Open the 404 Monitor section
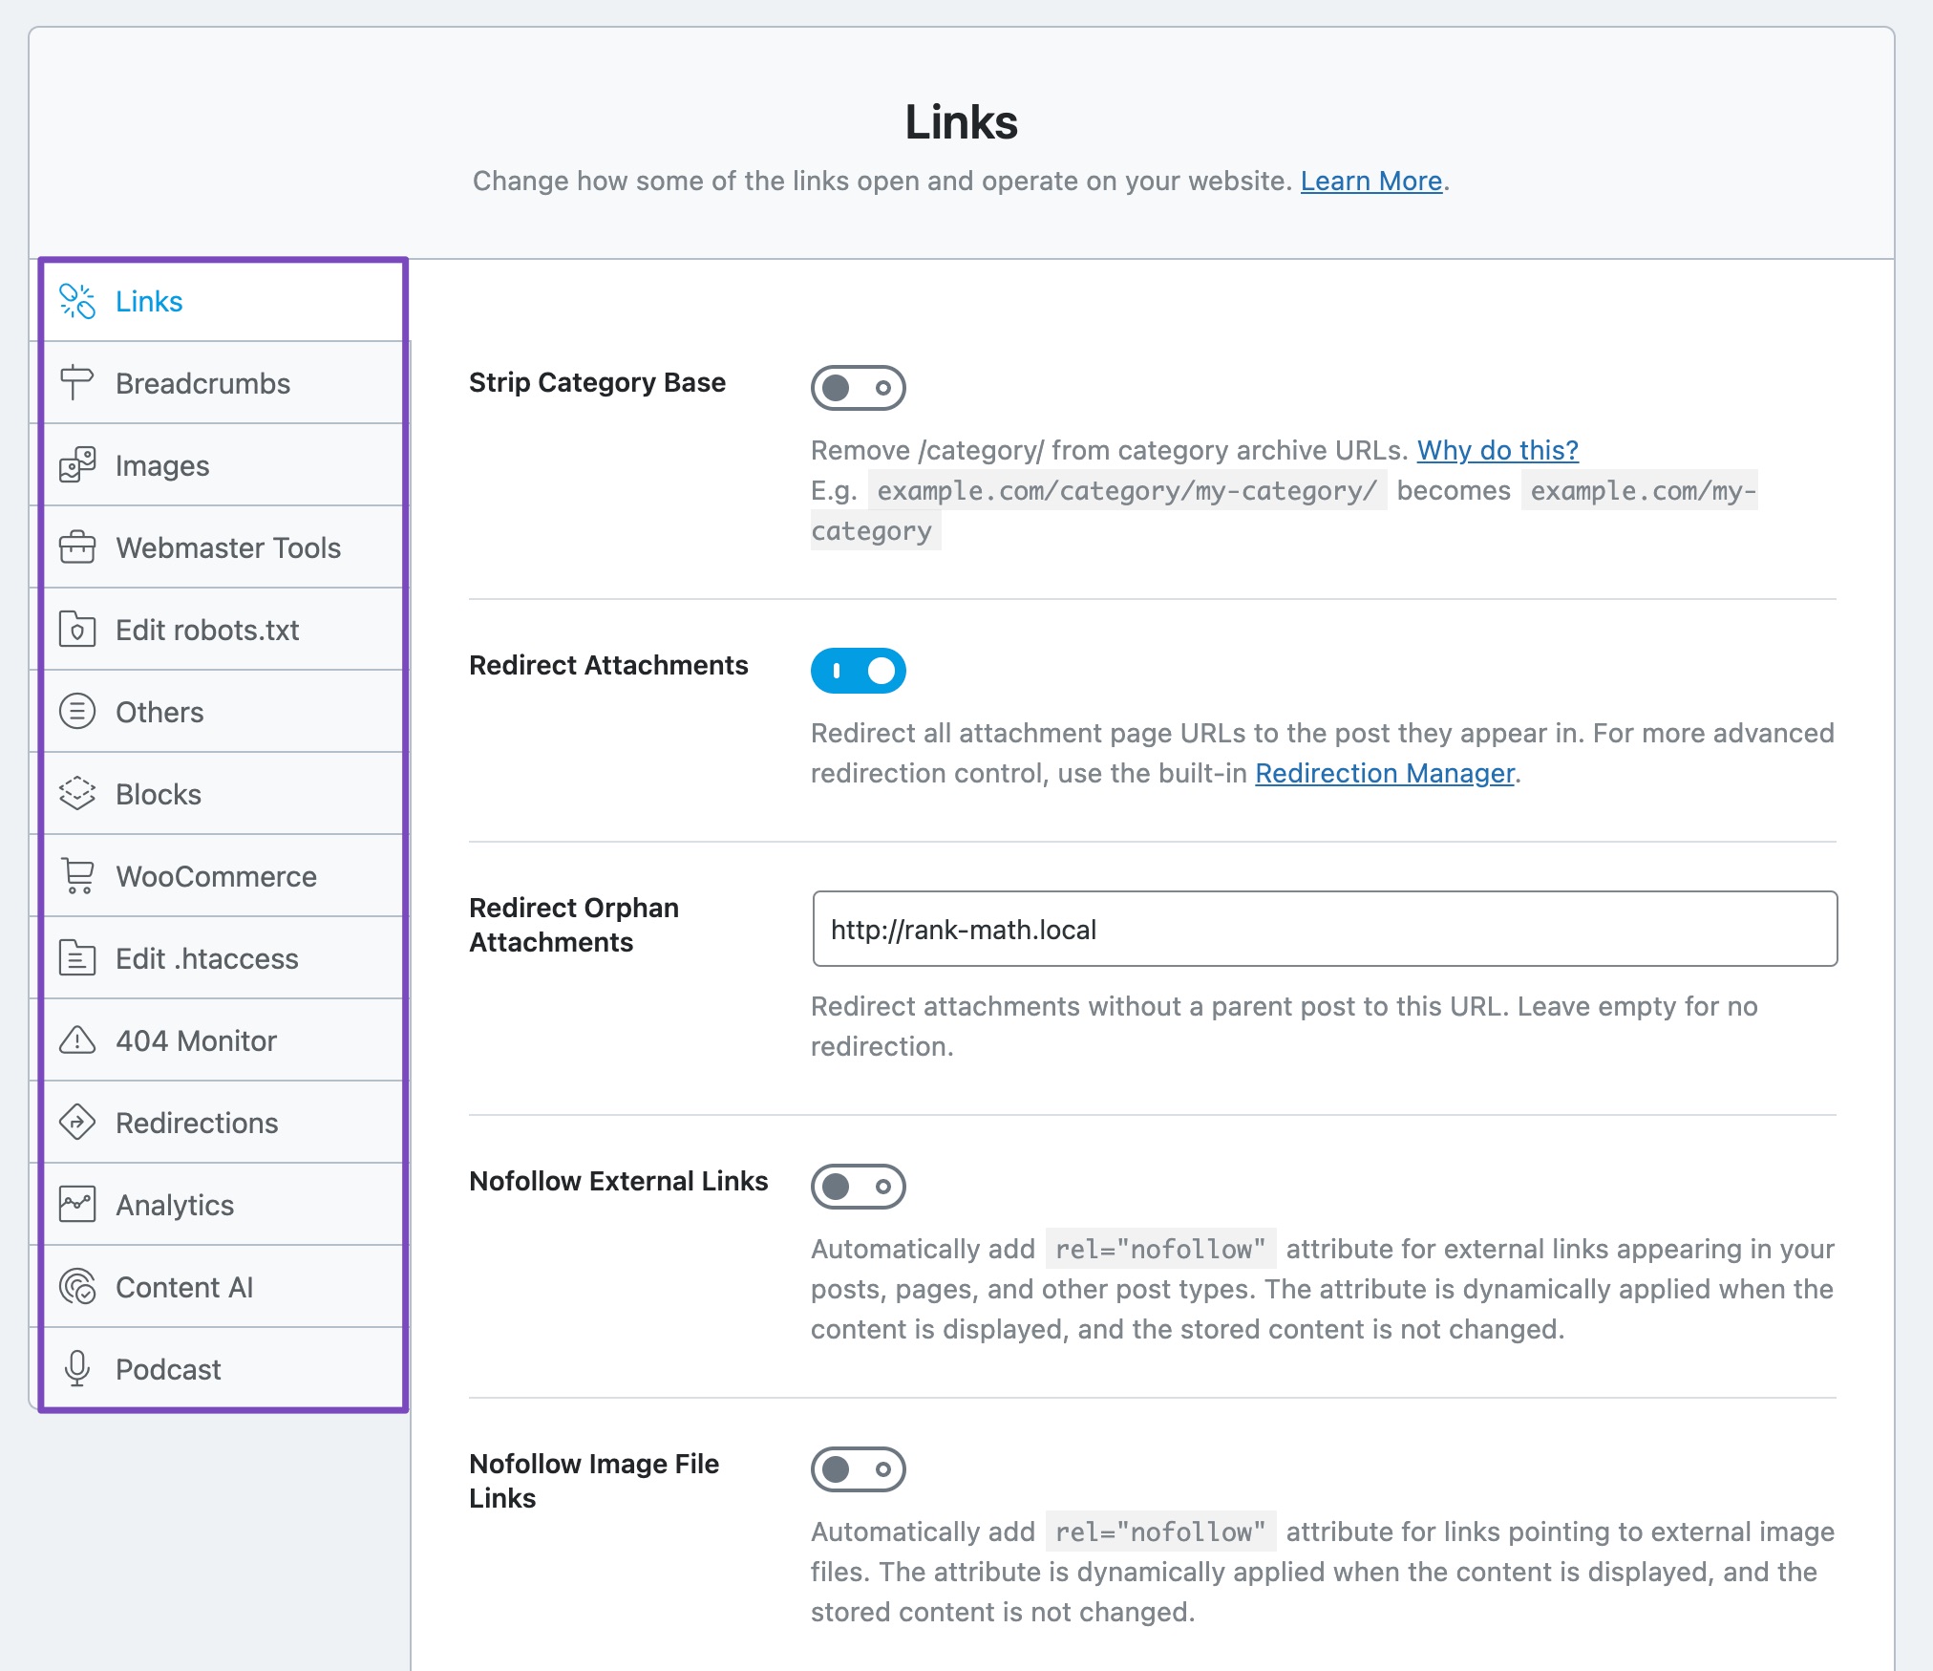 click(198, 1041)
